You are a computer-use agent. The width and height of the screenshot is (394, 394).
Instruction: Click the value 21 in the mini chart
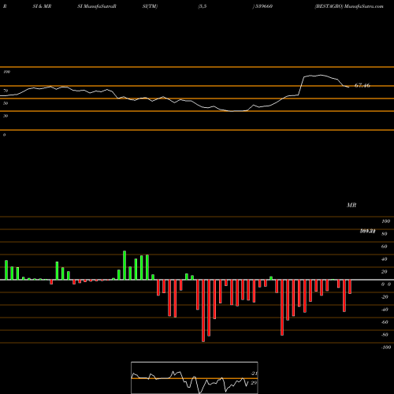pos(254,374)
